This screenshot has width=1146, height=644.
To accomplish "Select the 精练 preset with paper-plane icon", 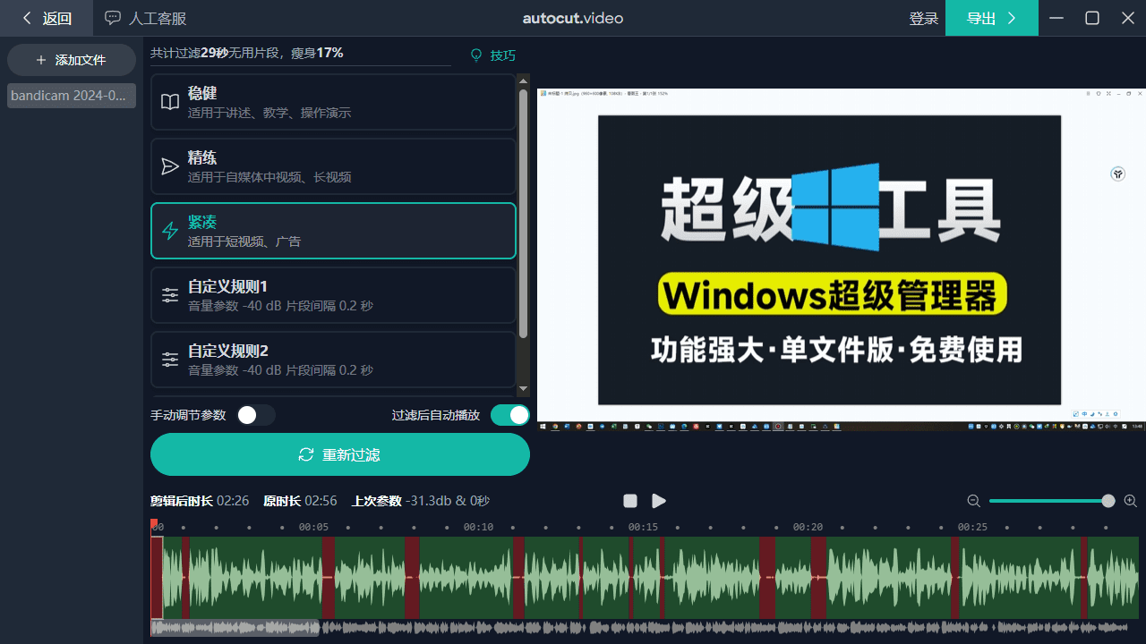I will coord(332,165).
